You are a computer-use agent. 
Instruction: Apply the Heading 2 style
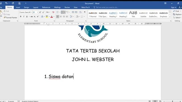[123, 14]
